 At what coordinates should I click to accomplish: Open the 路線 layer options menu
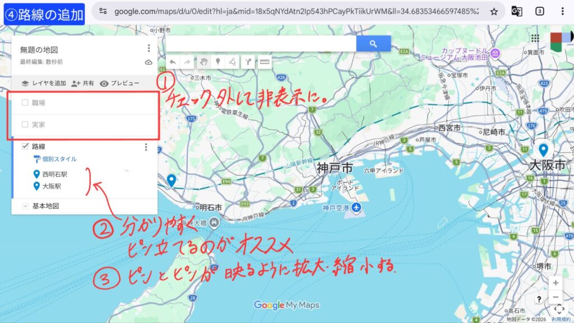pyautogui.click(x=146, y=147)
